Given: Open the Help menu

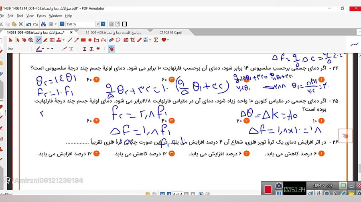Looking at the screenshot, I should pyautogui.click(x=69, y=16).
